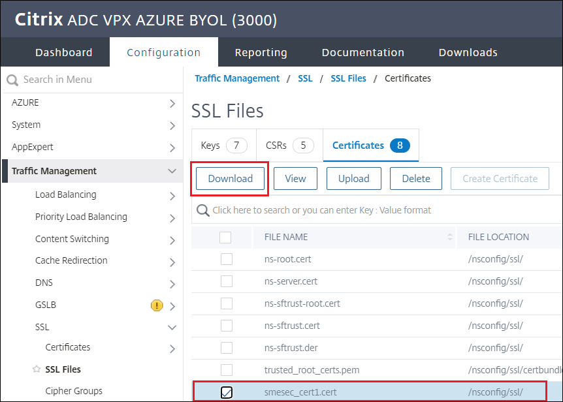Collapse the Traffic Management chevron

pos(172,171)
